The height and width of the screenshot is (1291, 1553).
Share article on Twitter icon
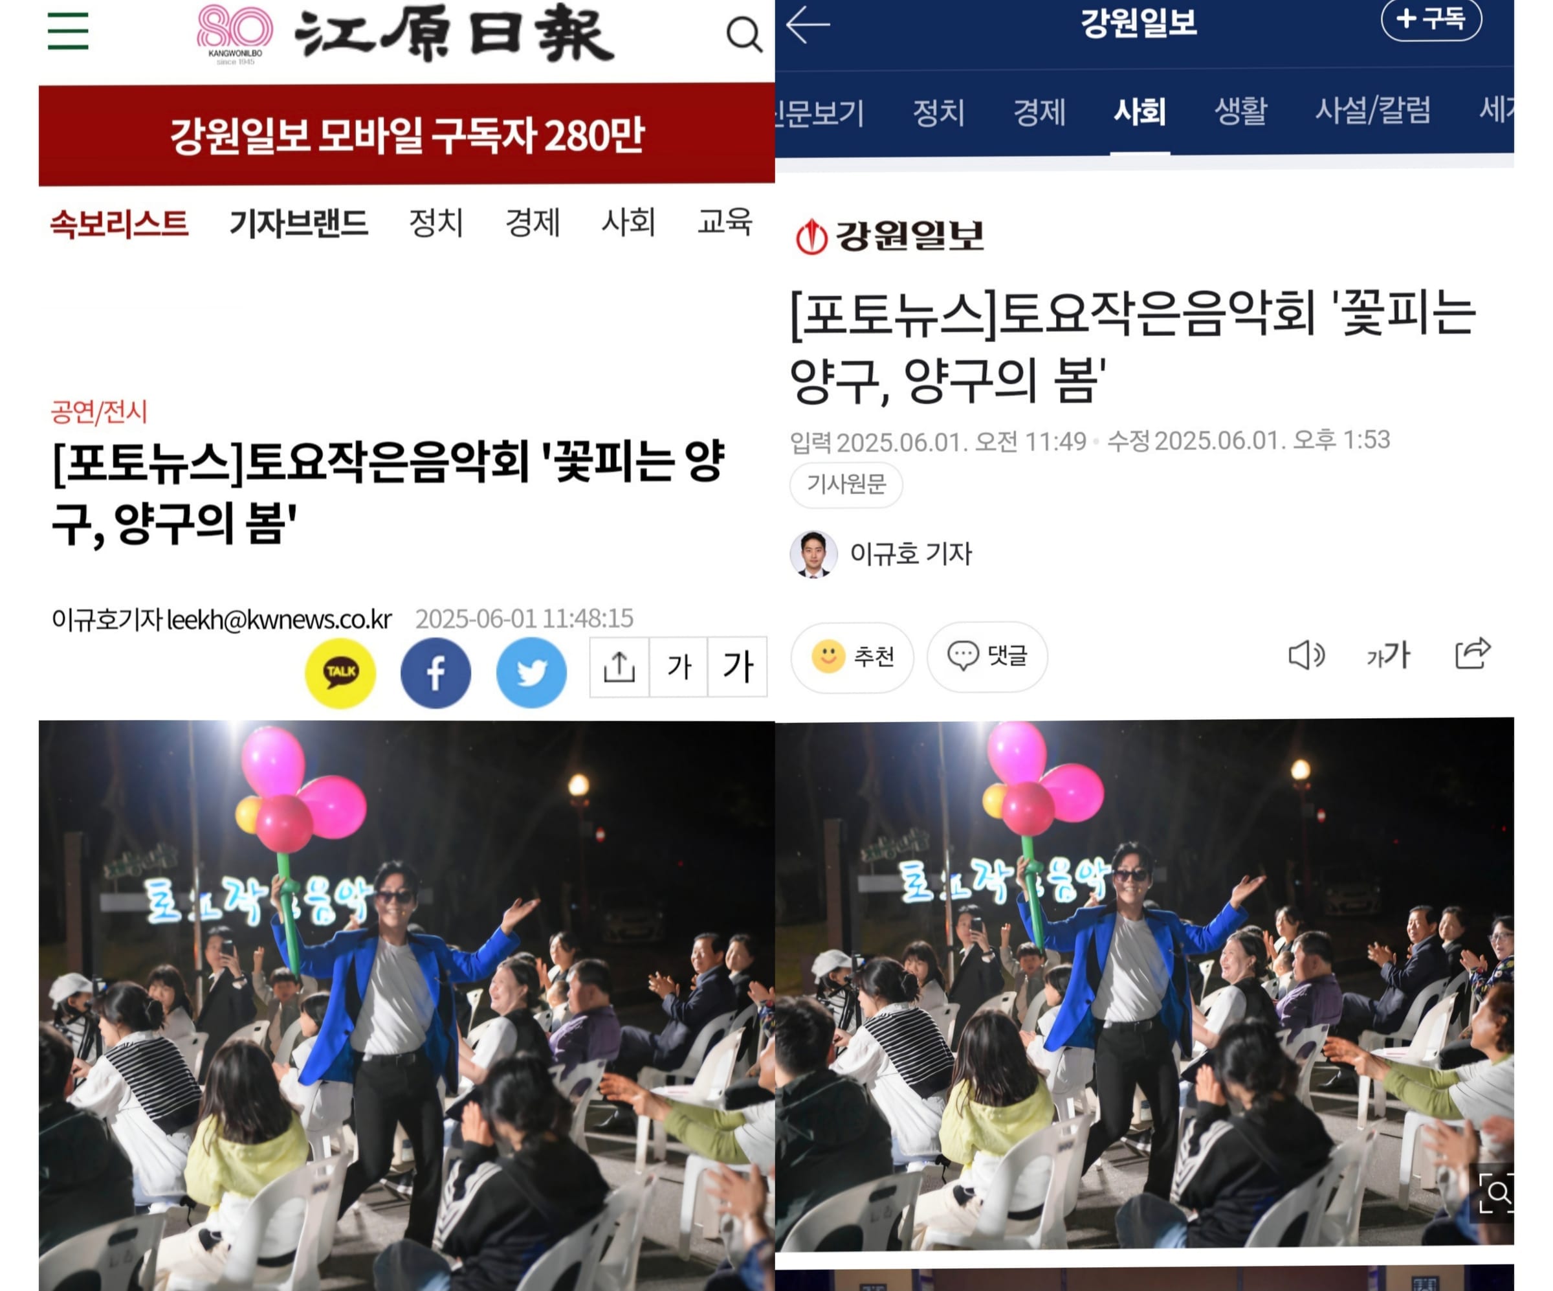531,673
